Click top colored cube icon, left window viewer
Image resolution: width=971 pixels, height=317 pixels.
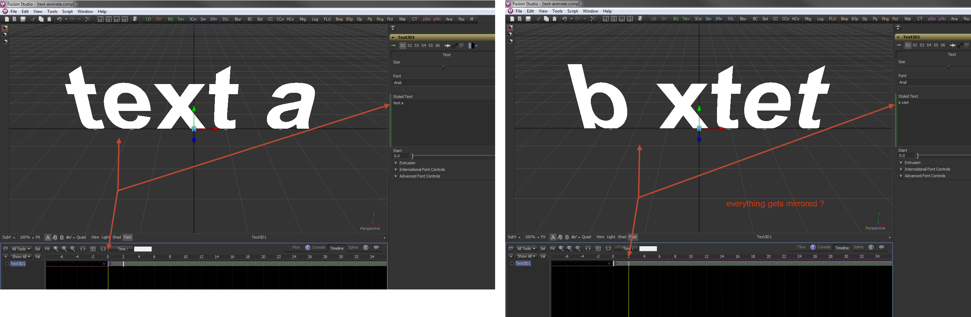pos(5,28)
